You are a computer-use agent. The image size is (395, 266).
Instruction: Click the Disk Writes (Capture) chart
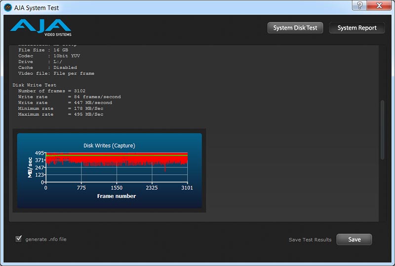(x=109, y=171)
